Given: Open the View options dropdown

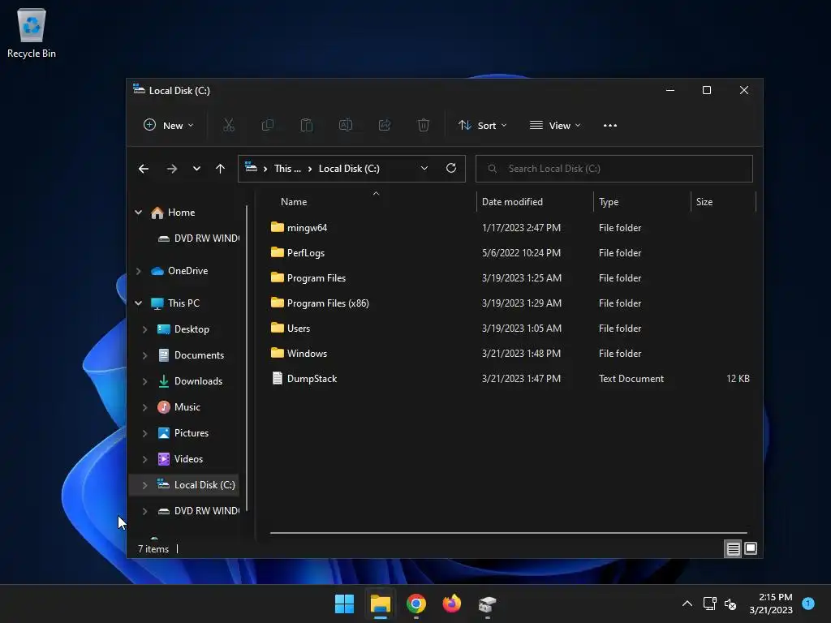Looking at the screenshot, I should click(x=555, y=126).
